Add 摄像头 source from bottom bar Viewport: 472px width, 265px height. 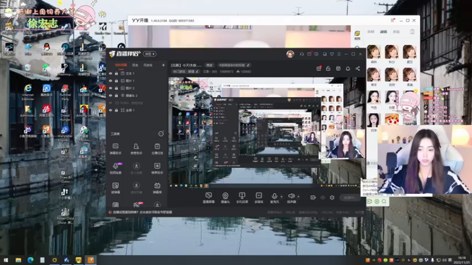(x=225, y=198)
